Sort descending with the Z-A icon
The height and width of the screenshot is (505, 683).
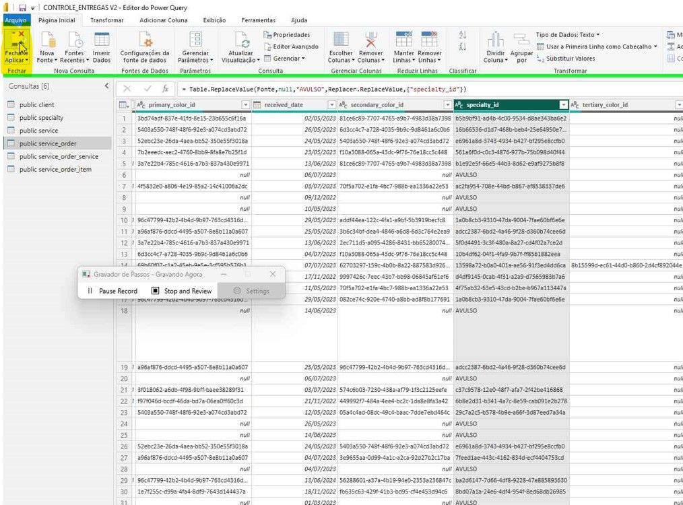[463, 46]
